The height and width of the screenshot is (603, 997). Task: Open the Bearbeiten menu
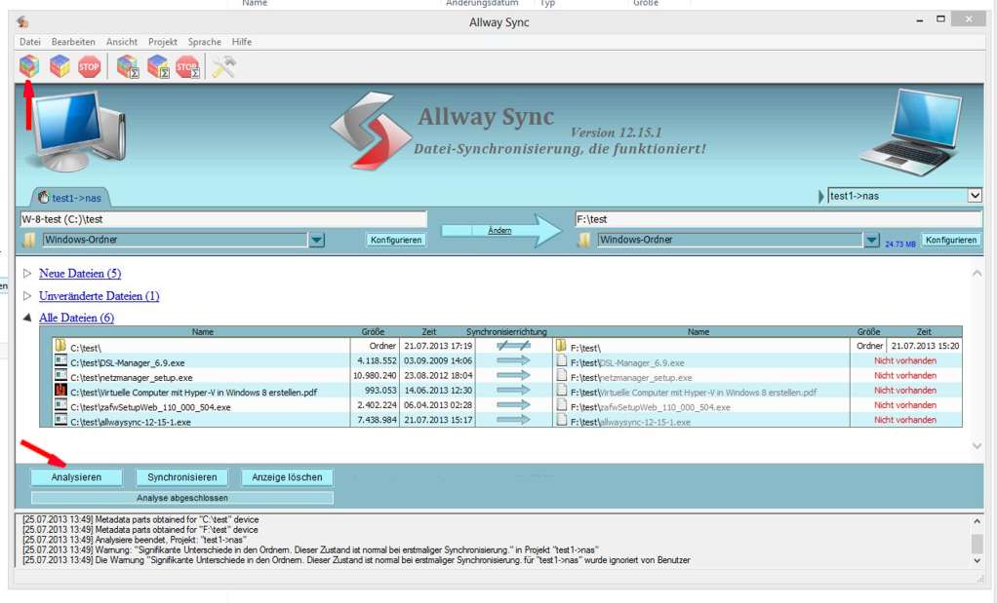[73, 42]
